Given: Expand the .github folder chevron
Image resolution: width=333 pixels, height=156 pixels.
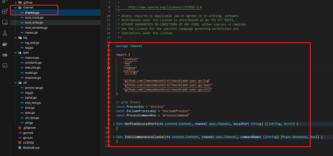Looking at the screenshot, I should pos(16,2).
